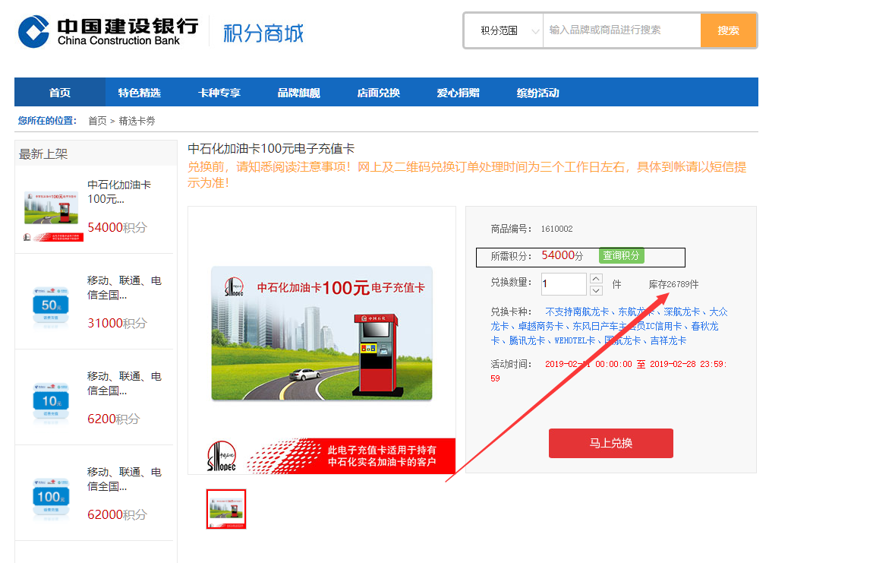
Task: Click the 精选卡券 breadcrumb link
Action: (137, 121)
